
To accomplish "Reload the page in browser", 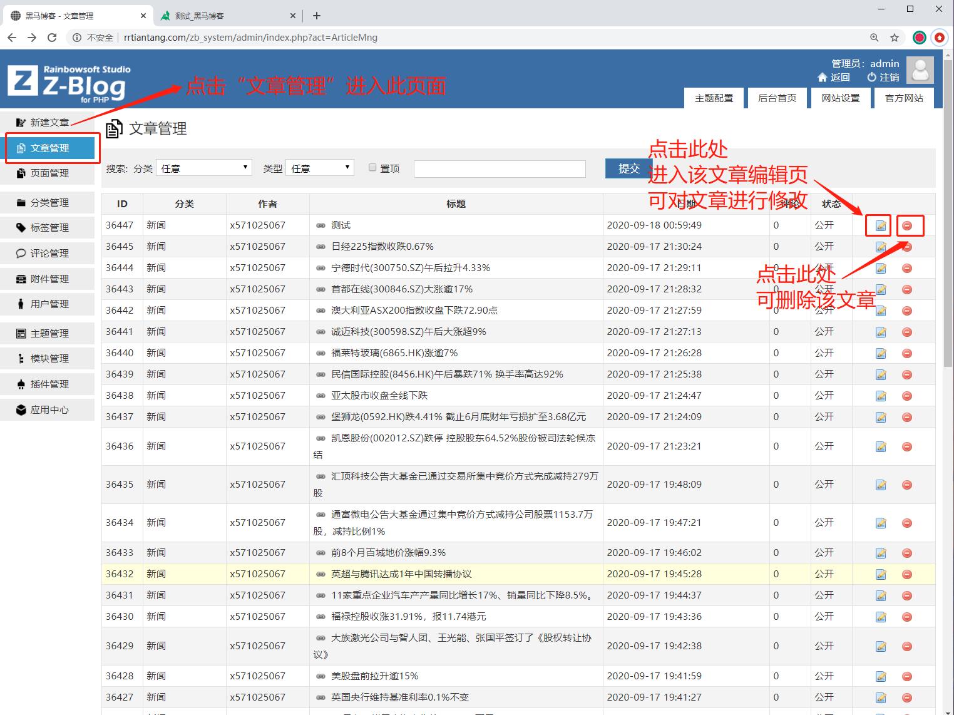I will 52,38.
